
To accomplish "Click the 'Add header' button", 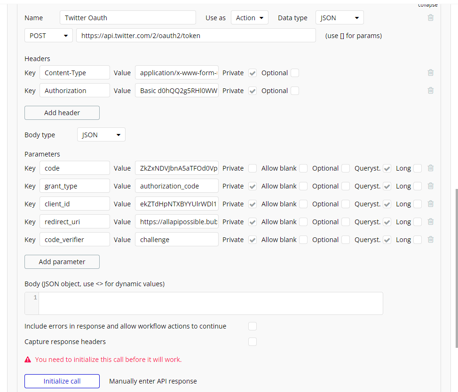I will pyautogui.click(x=62, y=113).
